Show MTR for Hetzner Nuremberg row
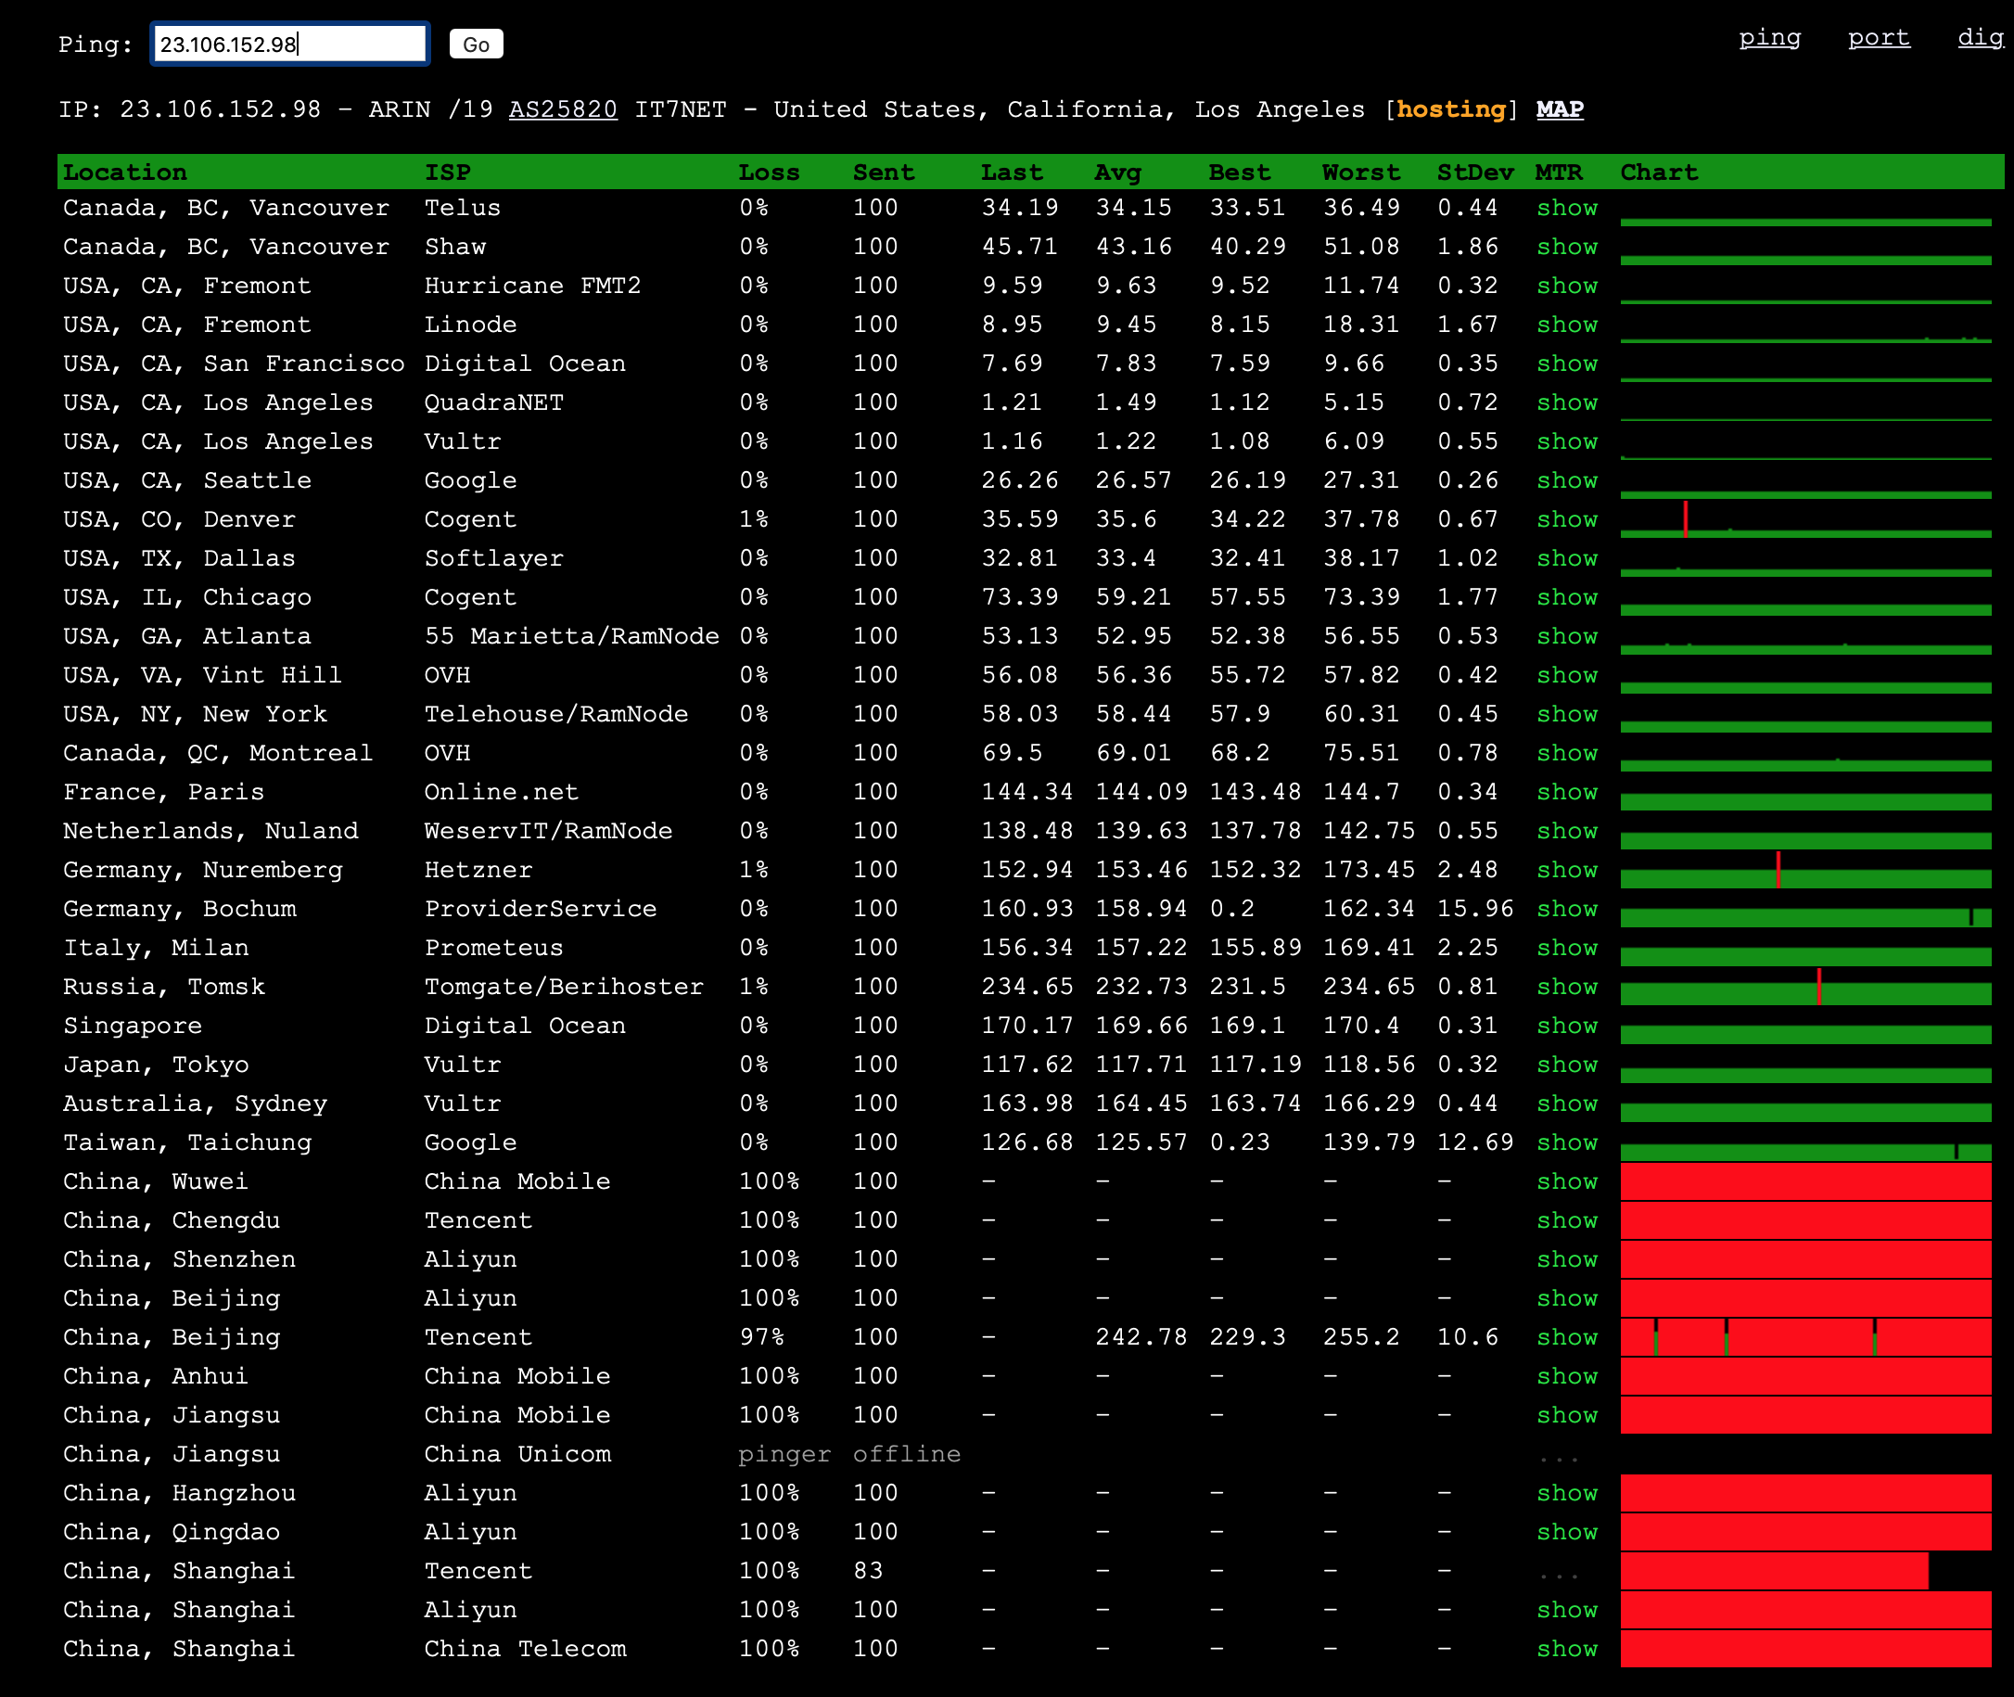Image resolution: width=2014 pixels, height=1697 pixels. click(1566, 870)
